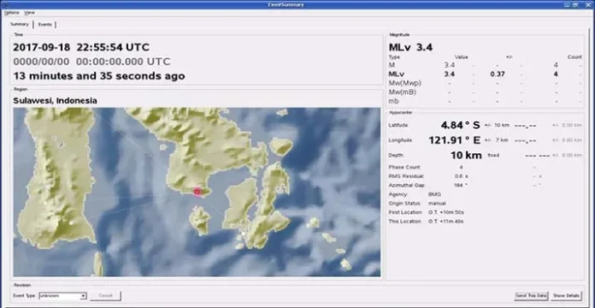Click the 0.37 uncertainty value for MLv
Screen dimensions: 595x308
pyautogui.click(x=497, y=74)
